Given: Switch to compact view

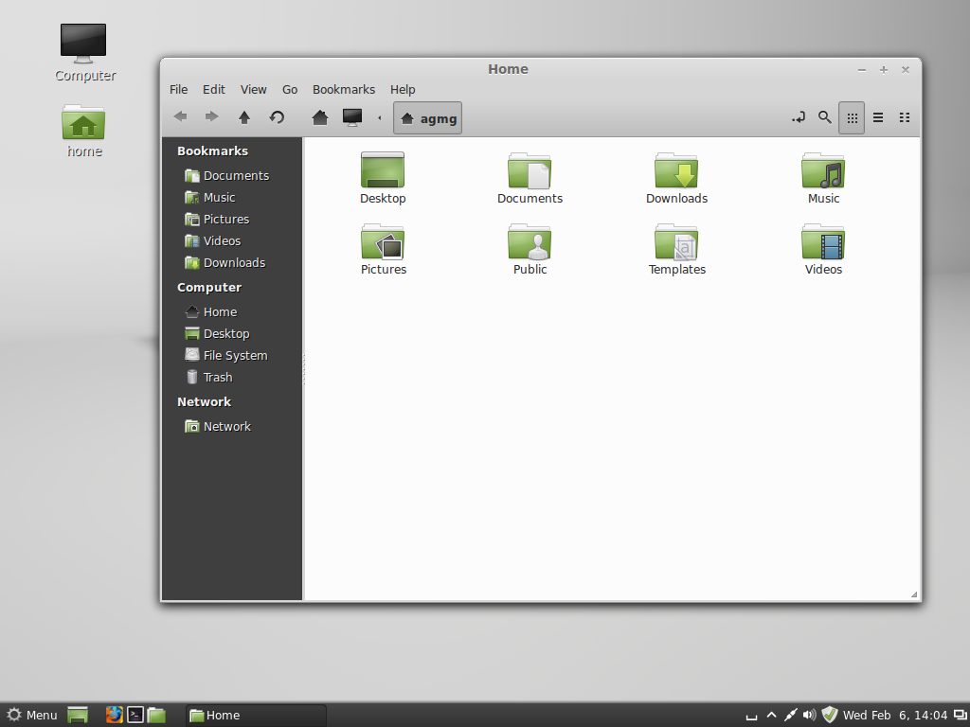Looking at the screenshot, I should point(905,117).
